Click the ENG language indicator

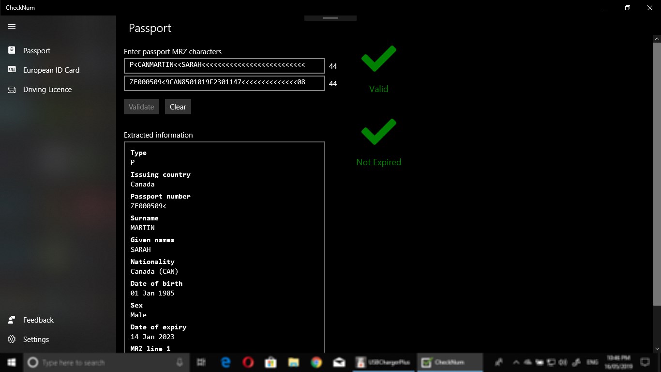(x=592, y=362)
